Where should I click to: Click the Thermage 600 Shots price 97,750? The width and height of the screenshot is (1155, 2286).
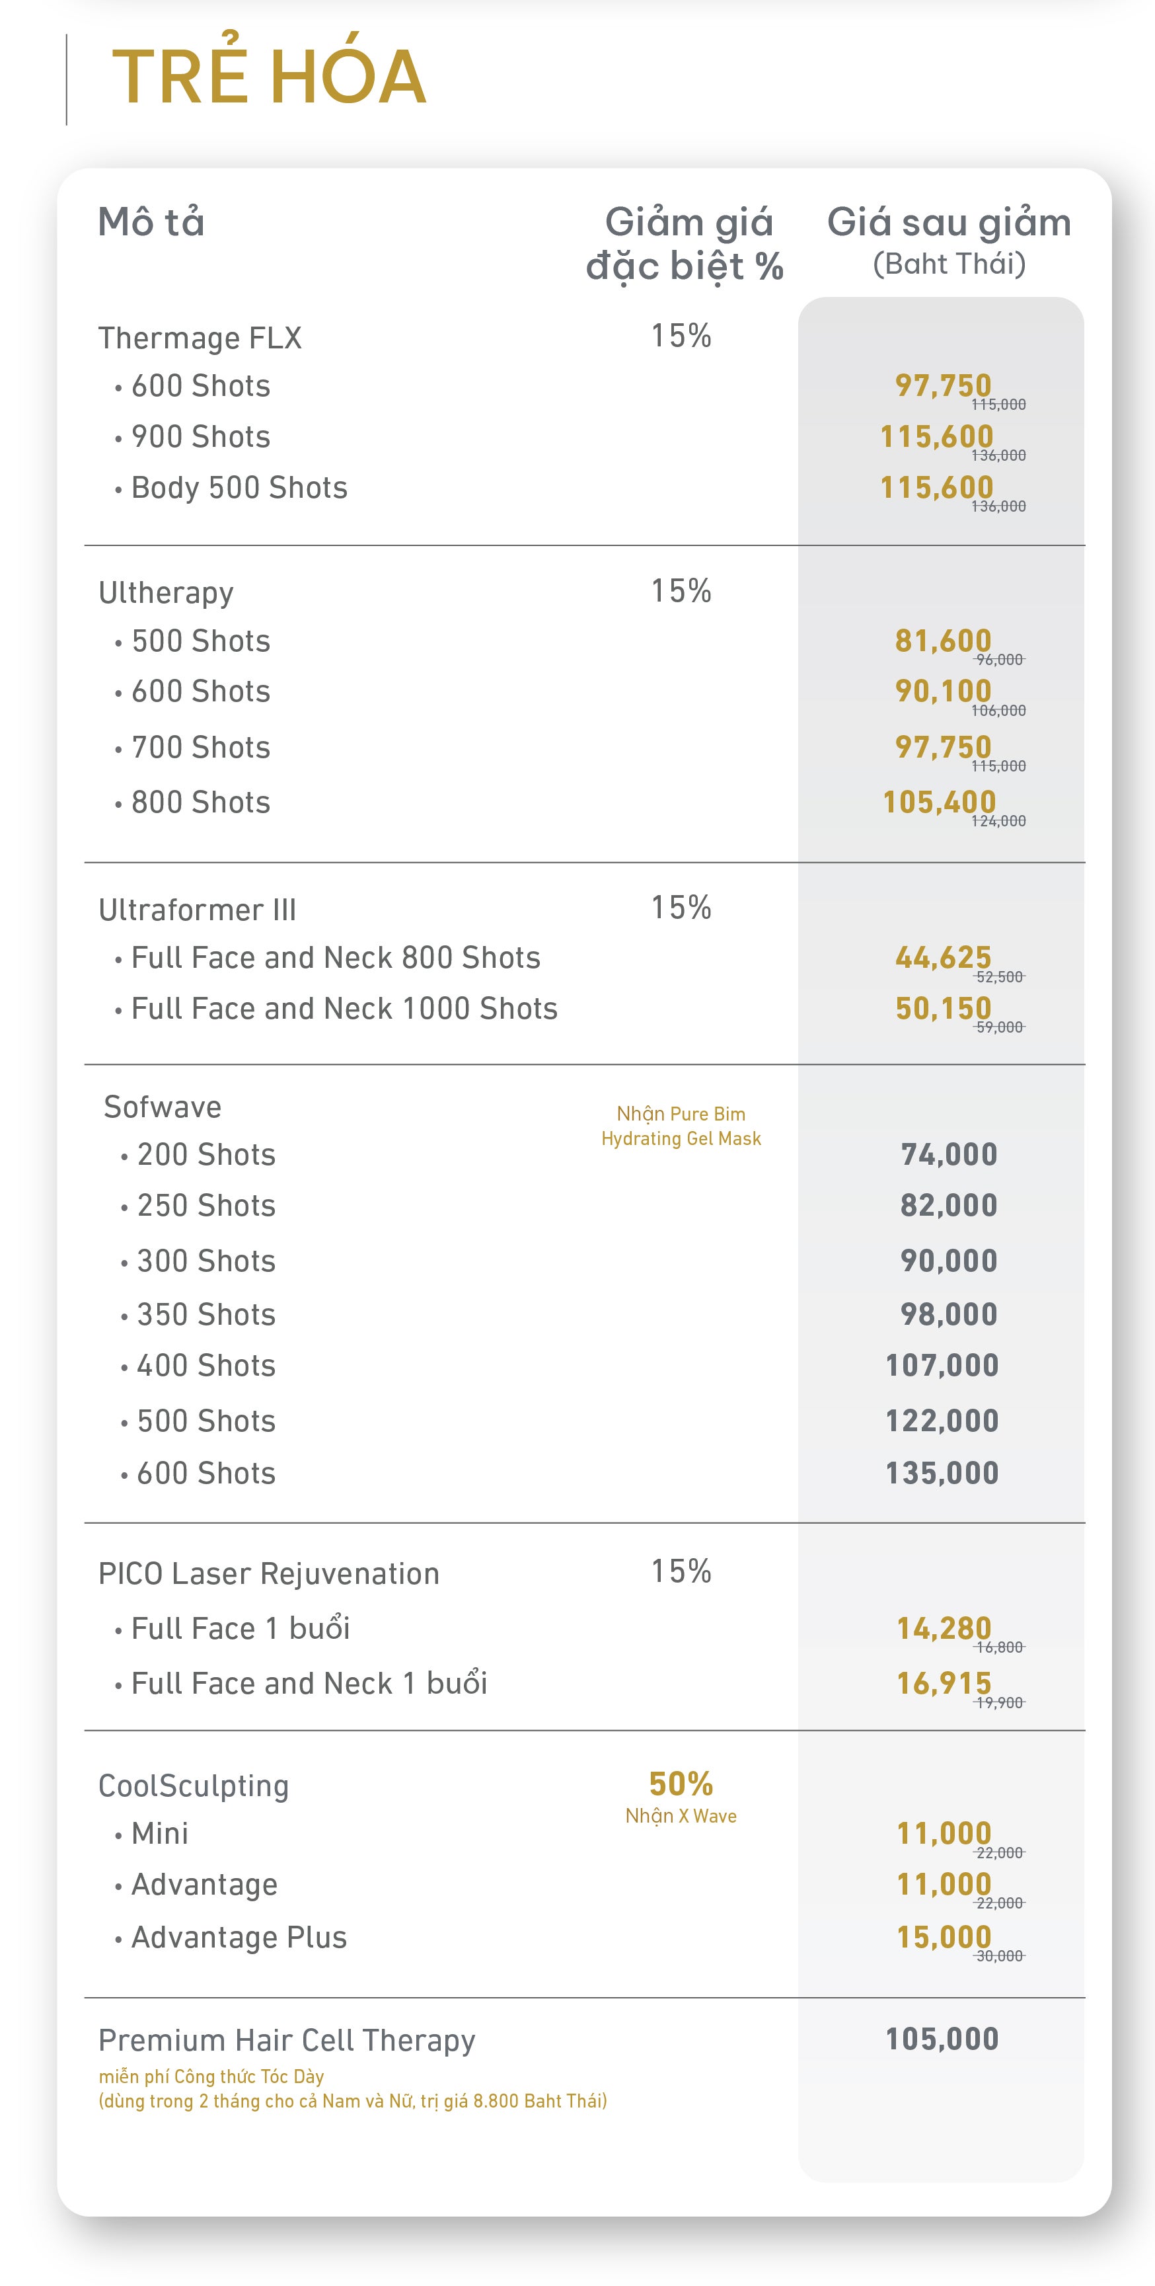(x=943, y=385)
